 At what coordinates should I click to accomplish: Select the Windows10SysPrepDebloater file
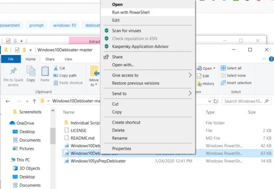point(95,161)
